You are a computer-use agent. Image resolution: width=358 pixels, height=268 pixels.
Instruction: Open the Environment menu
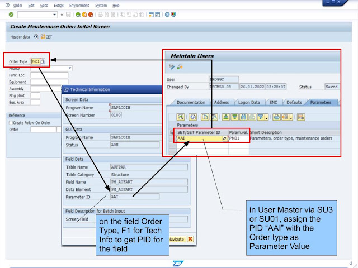(x=79, y=5)
